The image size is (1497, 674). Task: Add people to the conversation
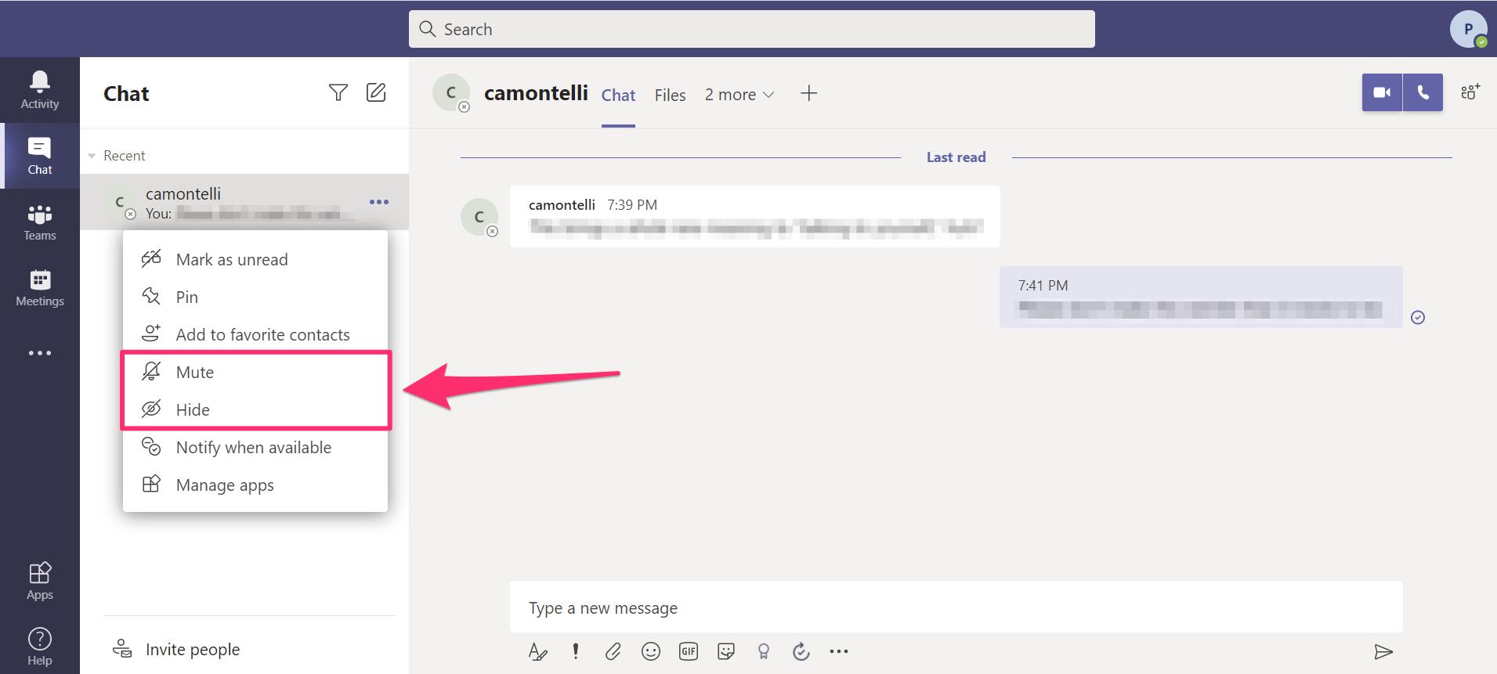point(1470,92)
